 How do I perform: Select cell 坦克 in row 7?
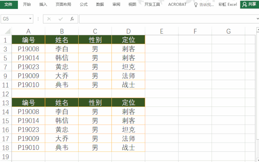(128, 67)
